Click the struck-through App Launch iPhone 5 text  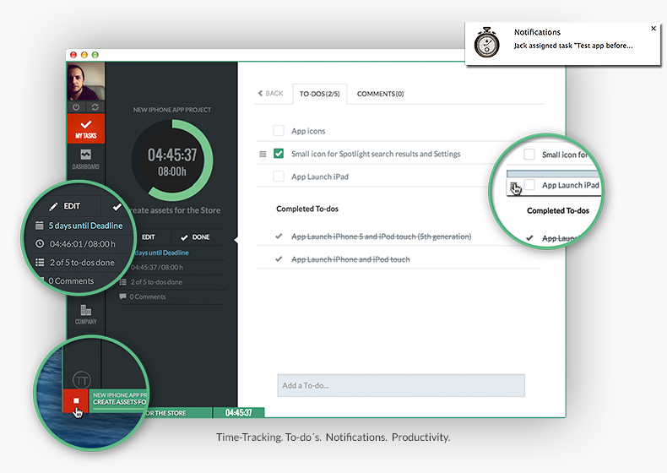pyautogui.click(x=381, y=236)
